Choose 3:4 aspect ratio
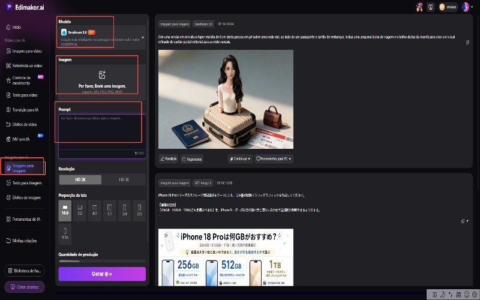480x300 pixels. coord(124,211)
